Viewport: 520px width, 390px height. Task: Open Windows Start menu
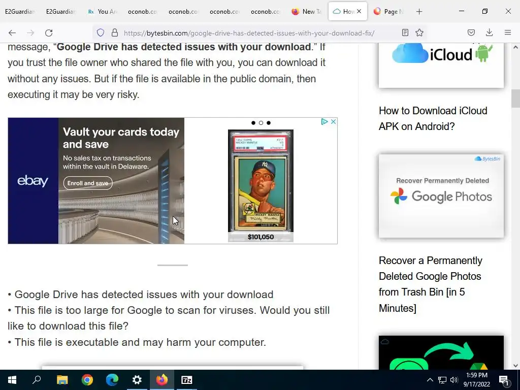point(12,380)
